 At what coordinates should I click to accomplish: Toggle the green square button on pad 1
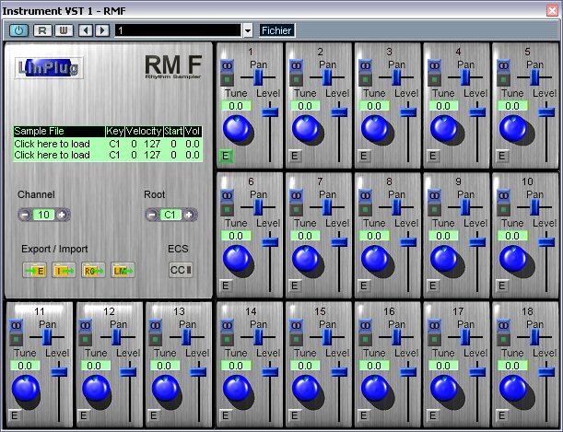[x=227, y=79]
